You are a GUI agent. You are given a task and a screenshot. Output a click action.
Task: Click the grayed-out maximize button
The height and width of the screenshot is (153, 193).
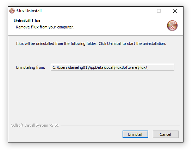tap(159, 11)
